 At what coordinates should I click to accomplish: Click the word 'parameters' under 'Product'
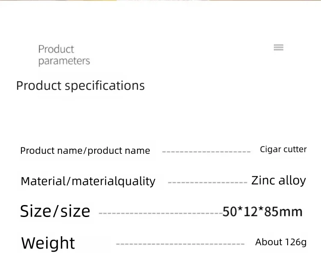pyautogui.click(x=64, y=61)
